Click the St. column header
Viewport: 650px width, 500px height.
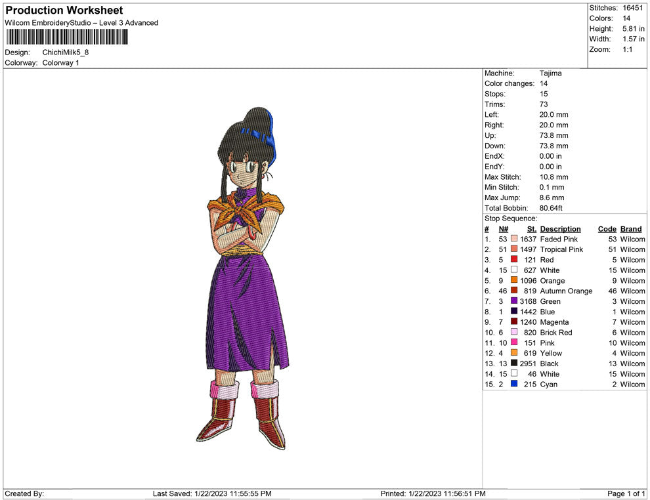pyautogui.click(x=531, y=228)
